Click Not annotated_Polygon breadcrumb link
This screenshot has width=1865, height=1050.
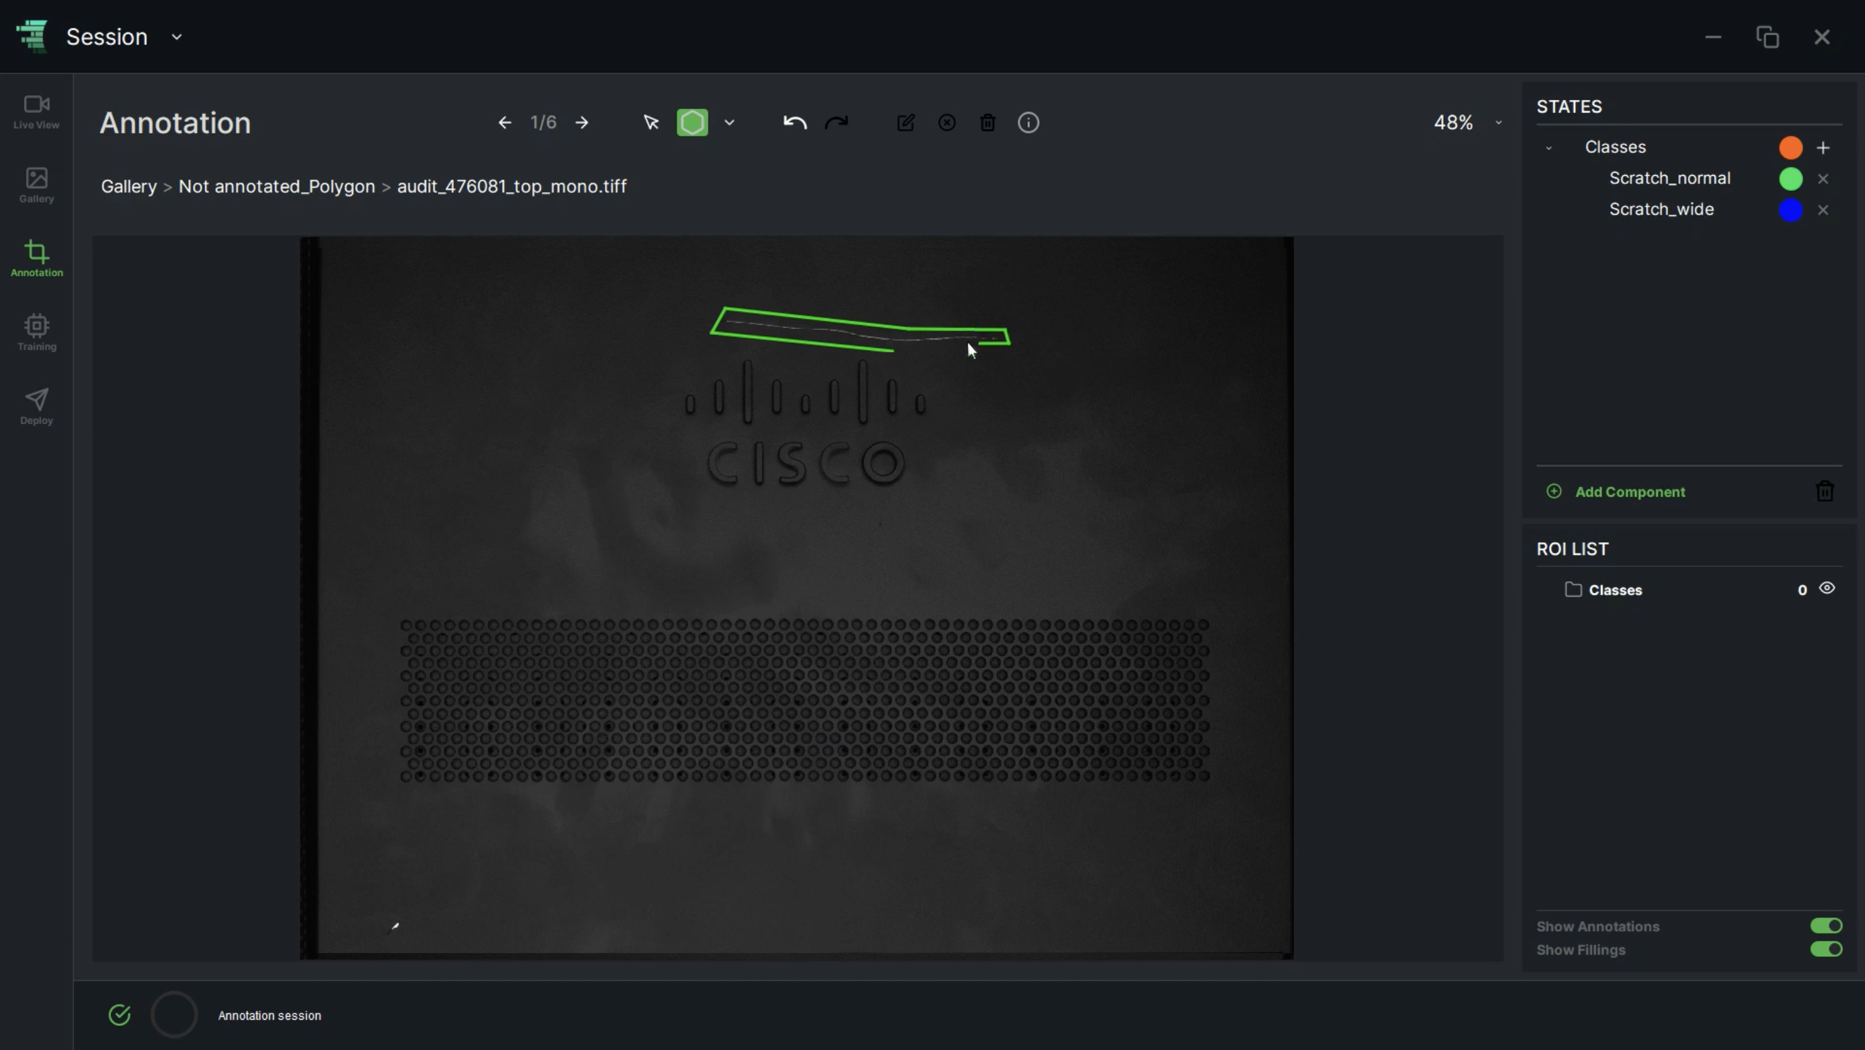click(276, 187)
